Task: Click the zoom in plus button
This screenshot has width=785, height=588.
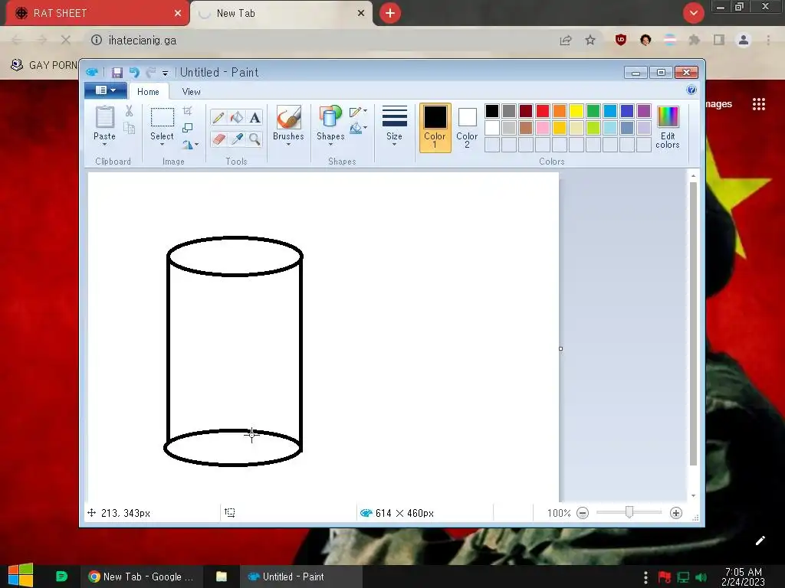Action: pos(676,513)
